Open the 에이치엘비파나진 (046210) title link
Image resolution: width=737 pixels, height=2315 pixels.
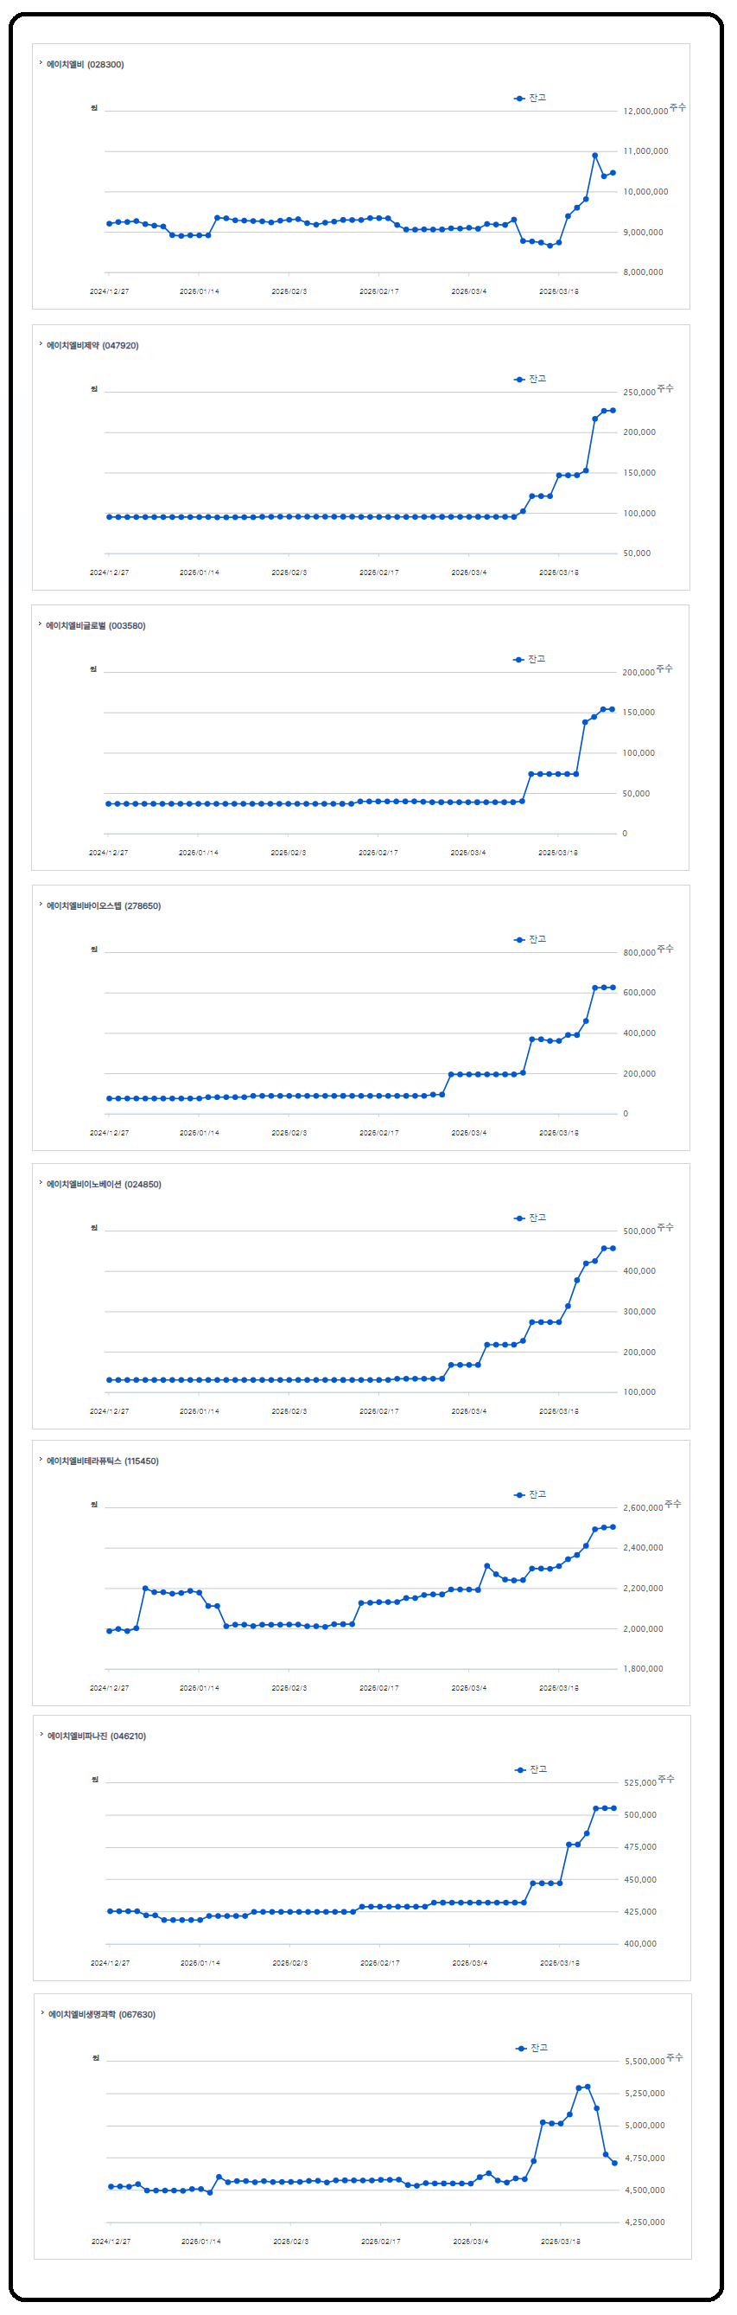point(96,1736)
